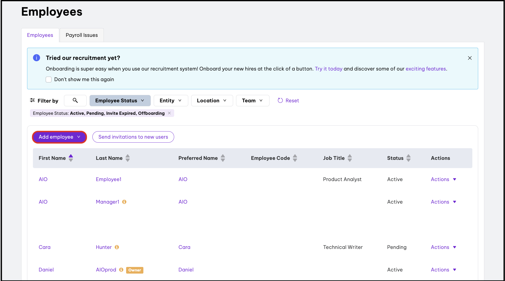This screenshot has height=281, width=505.
Task: Sort table by Employee Code arrows
Action: (295, 158)
